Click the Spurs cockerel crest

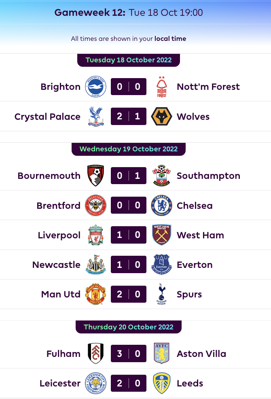[x=161, y=294]
